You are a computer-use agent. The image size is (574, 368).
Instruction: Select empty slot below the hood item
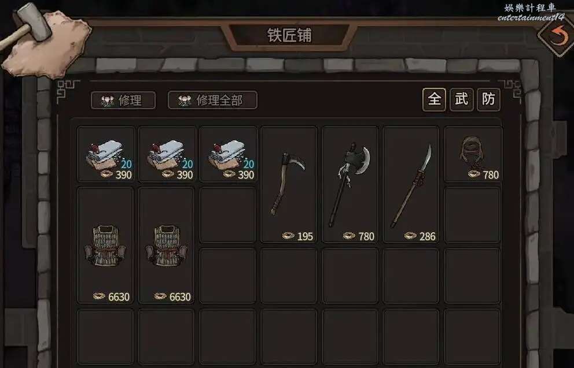tap(472, 215)
